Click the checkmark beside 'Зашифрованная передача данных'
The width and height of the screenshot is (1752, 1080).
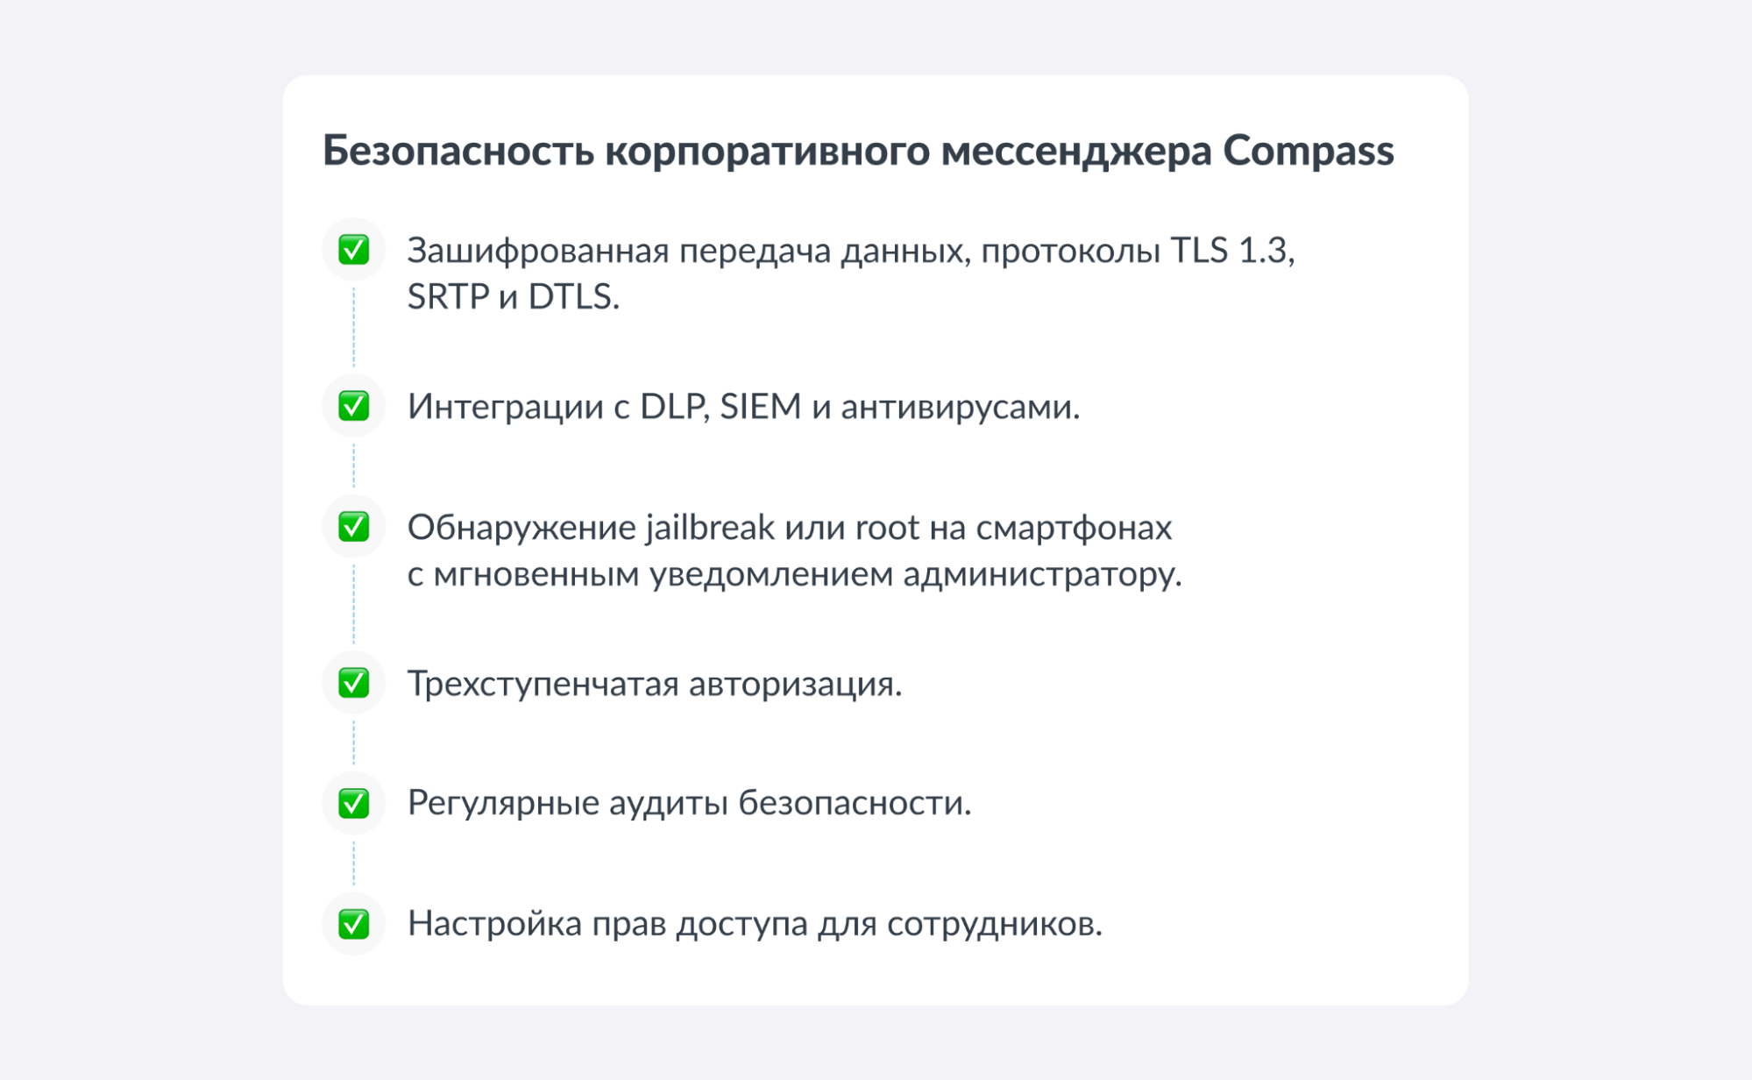(x=353, y=250)
